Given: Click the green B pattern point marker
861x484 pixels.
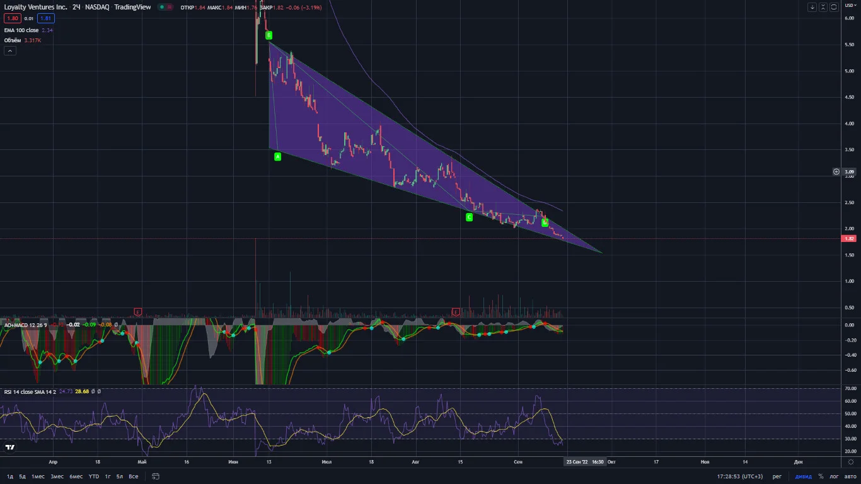Looking at the screenshot, I should (x=269, y=35).
